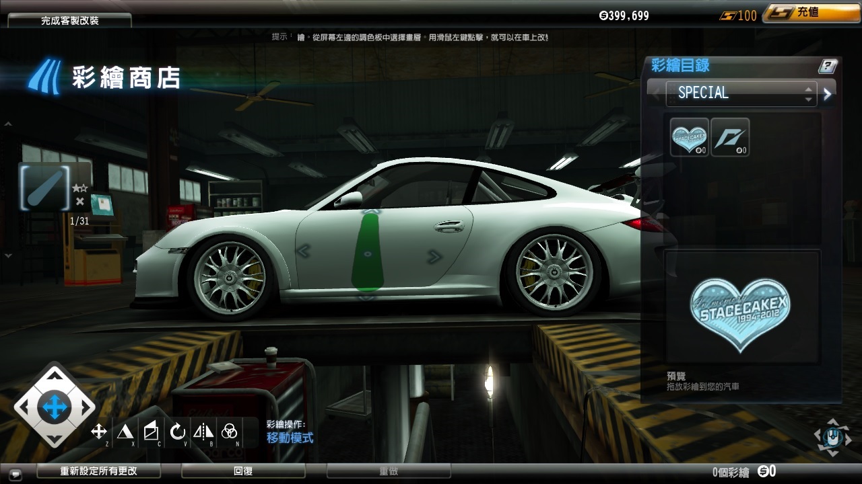Click the 399,699 cash balance

(624, 15)
